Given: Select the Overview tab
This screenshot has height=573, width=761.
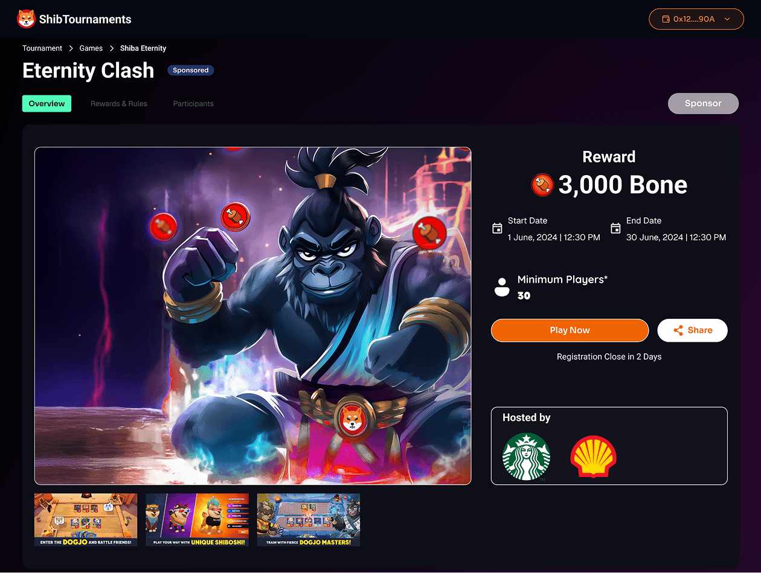Looking at the screenshot, I should tap(47, 104).
